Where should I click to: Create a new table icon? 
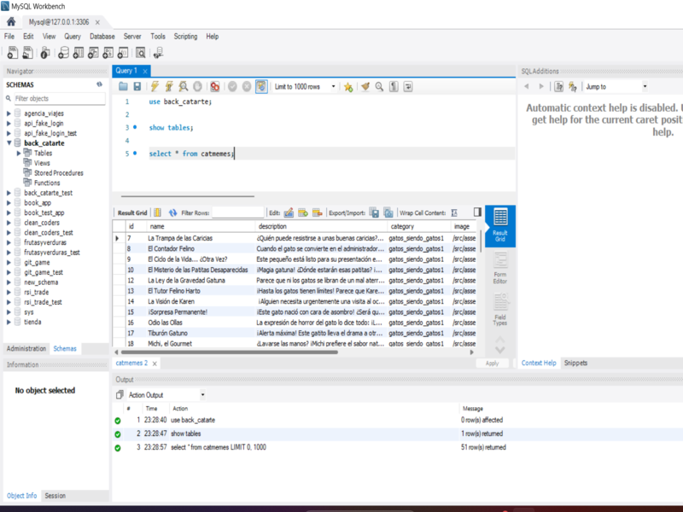click(79, 53)
